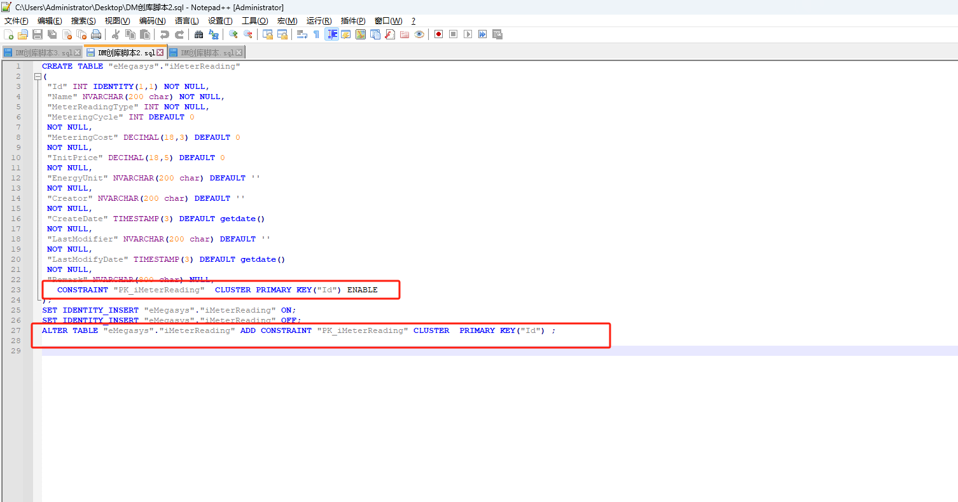Toggle word wrap from the toolbar
Viewport: 958px width, 502px height.
point(302,34)
